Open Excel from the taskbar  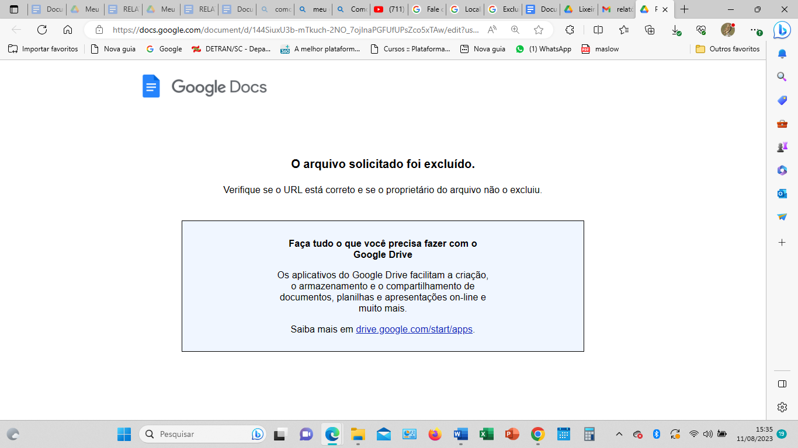point(486,434)
